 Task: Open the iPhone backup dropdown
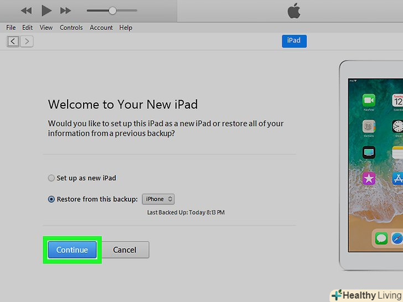click(158, 199)
